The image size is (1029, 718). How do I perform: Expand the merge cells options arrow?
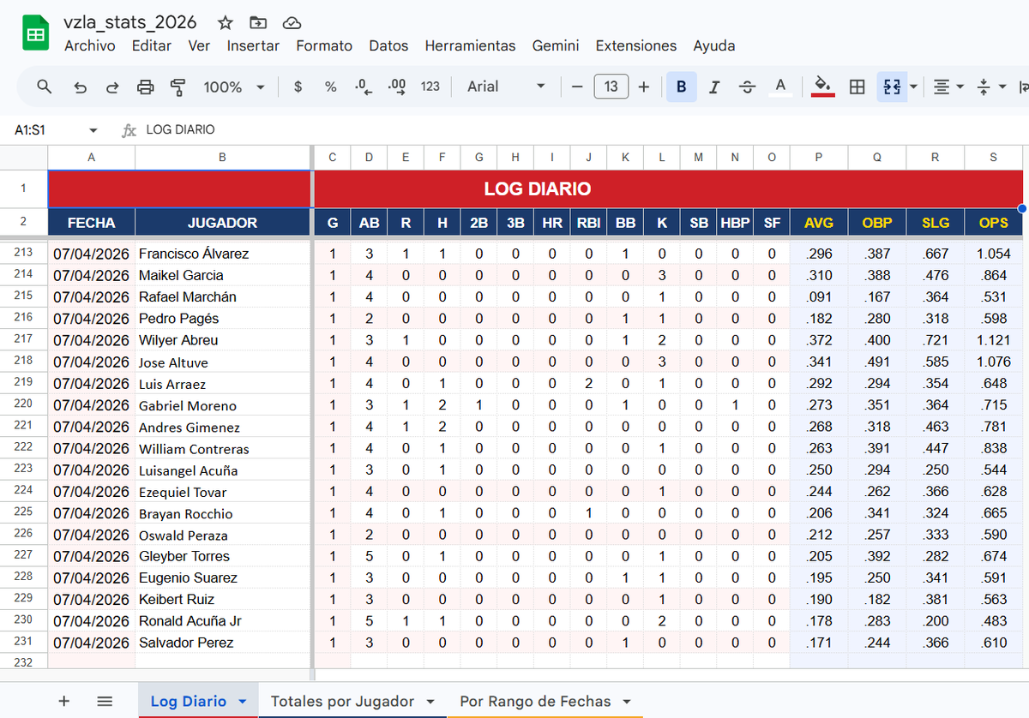[913, 87]
